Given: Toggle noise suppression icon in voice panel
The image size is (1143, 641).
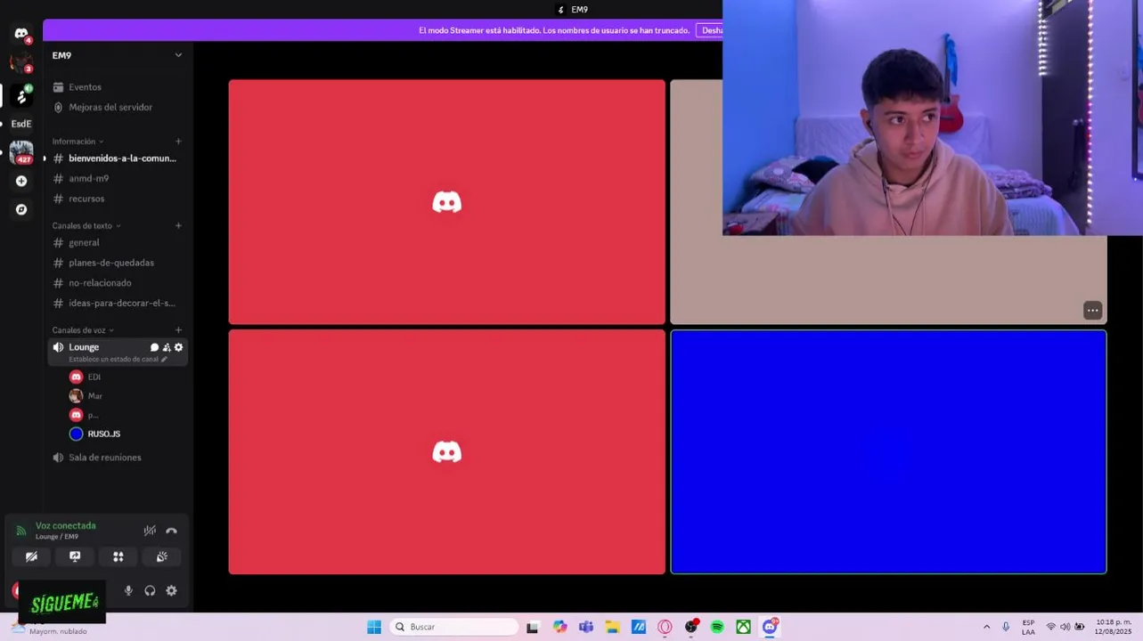Looking at the screenshot, I should pyautogui.click(x=150, y=531).
